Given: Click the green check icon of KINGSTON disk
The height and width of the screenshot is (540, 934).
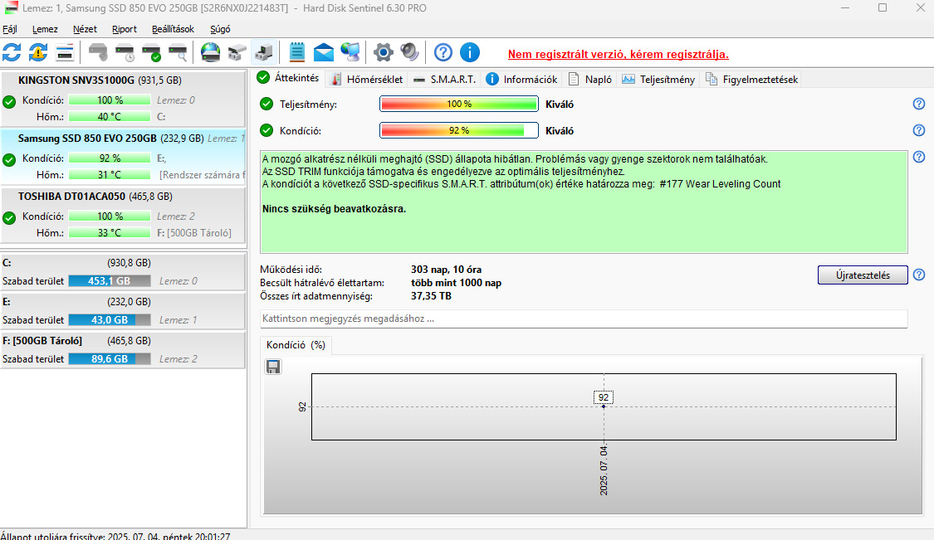Looking at the screenshot, I should 9,102.
